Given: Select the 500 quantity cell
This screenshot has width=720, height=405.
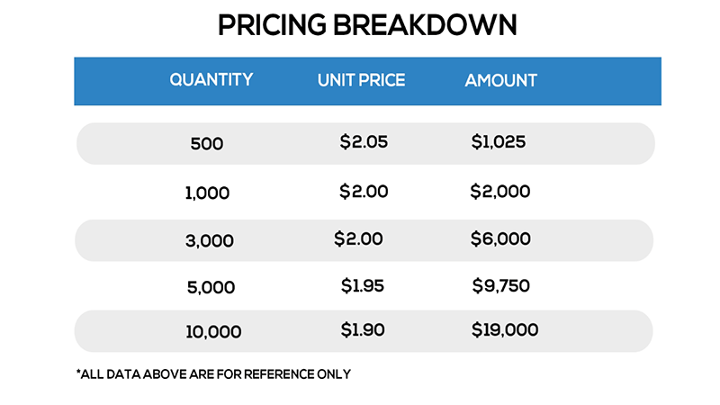Looking at the screenshot, I should pyautogui.click(x=206, y=144).
